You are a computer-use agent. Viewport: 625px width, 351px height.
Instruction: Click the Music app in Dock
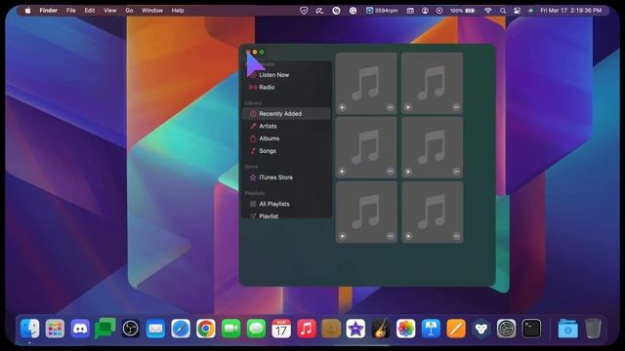(x=307, y=329)
